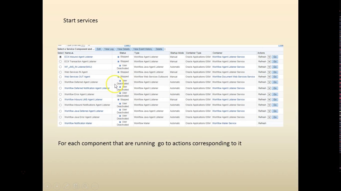Click status icon of Web Services IN Agent
Screen dimensions: 341x191
pyautogui.click(x=118, y=72)
